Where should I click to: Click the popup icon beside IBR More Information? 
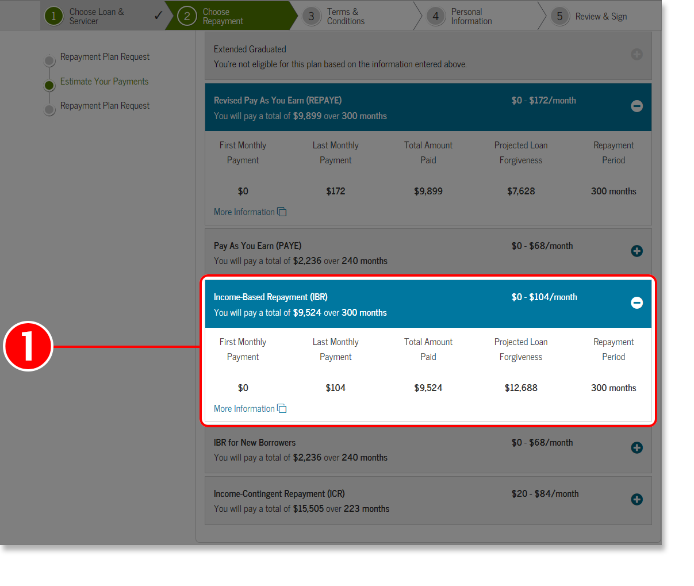point(282,408)
